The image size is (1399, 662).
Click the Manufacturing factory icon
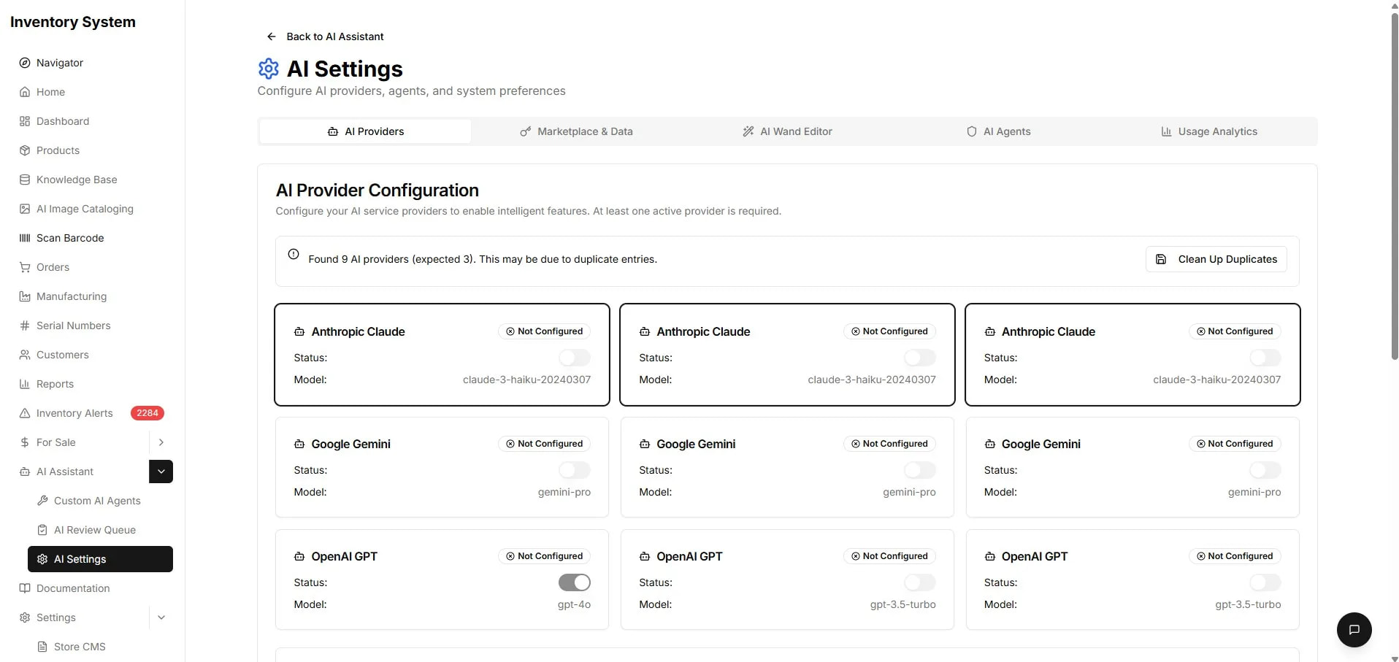[25, 296]
